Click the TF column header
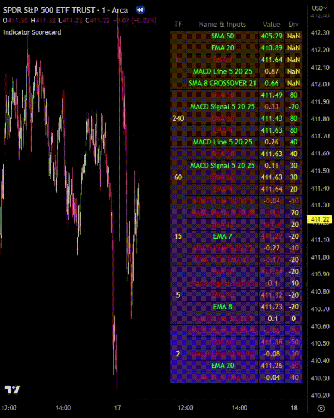 point(178,25)
